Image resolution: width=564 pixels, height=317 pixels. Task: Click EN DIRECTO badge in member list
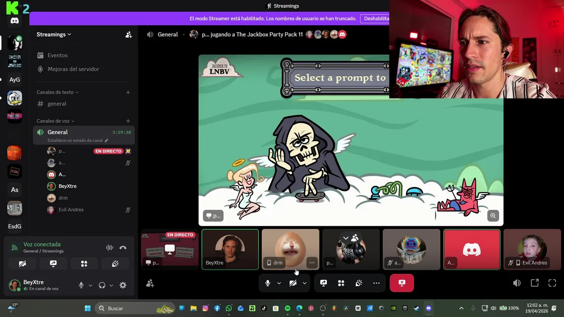[108, 151]
